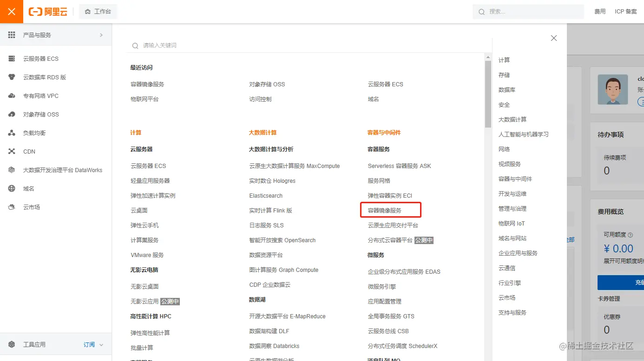Open 弹性高性能计算 link
The width and height of the screenshot is (644, 361).
[x=150, y=333]
